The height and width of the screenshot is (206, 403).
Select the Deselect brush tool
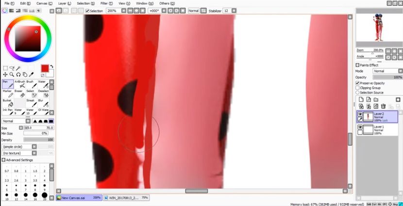pos(43,94)
